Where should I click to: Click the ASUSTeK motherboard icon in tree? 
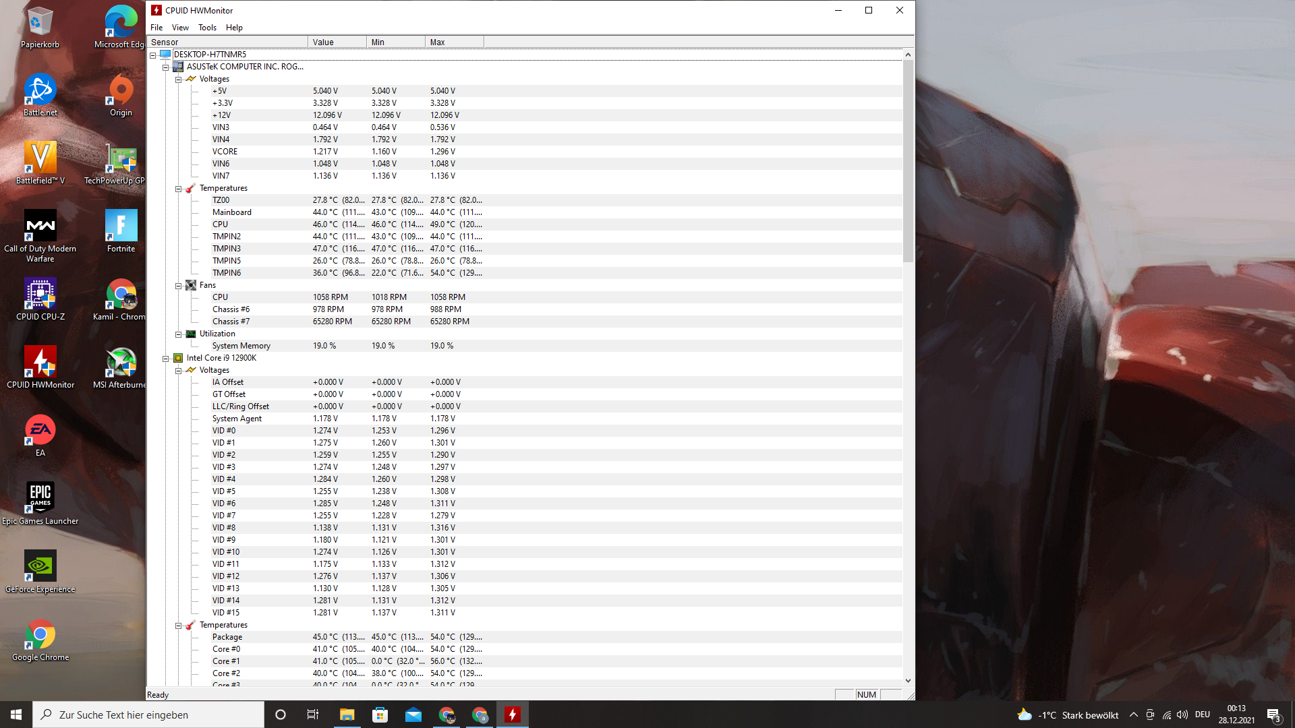point(178,67)
